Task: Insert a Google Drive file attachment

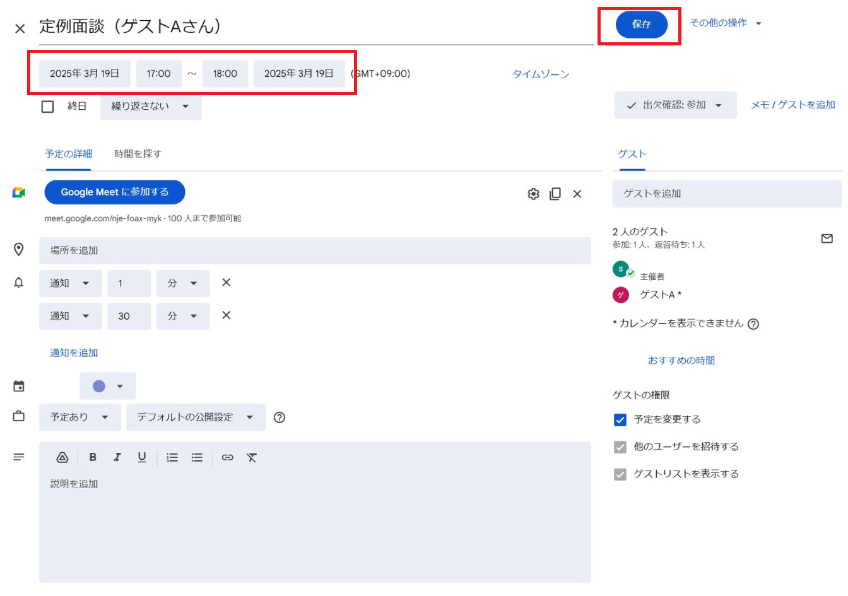Action: (x=62, y=458)
